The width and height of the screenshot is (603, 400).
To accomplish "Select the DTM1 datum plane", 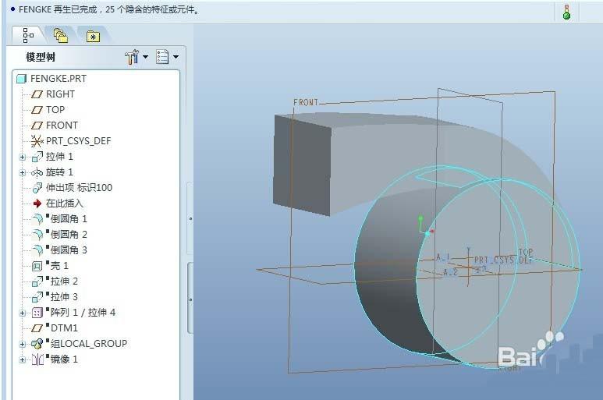I will [64, 328].
